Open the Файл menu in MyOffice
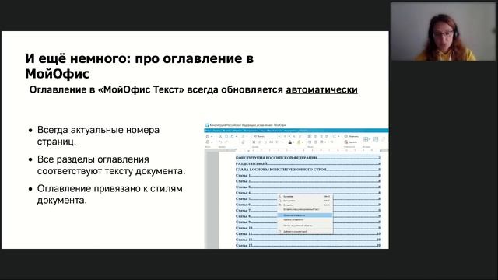This screenshot has width=498, height=280. (208, 131)
